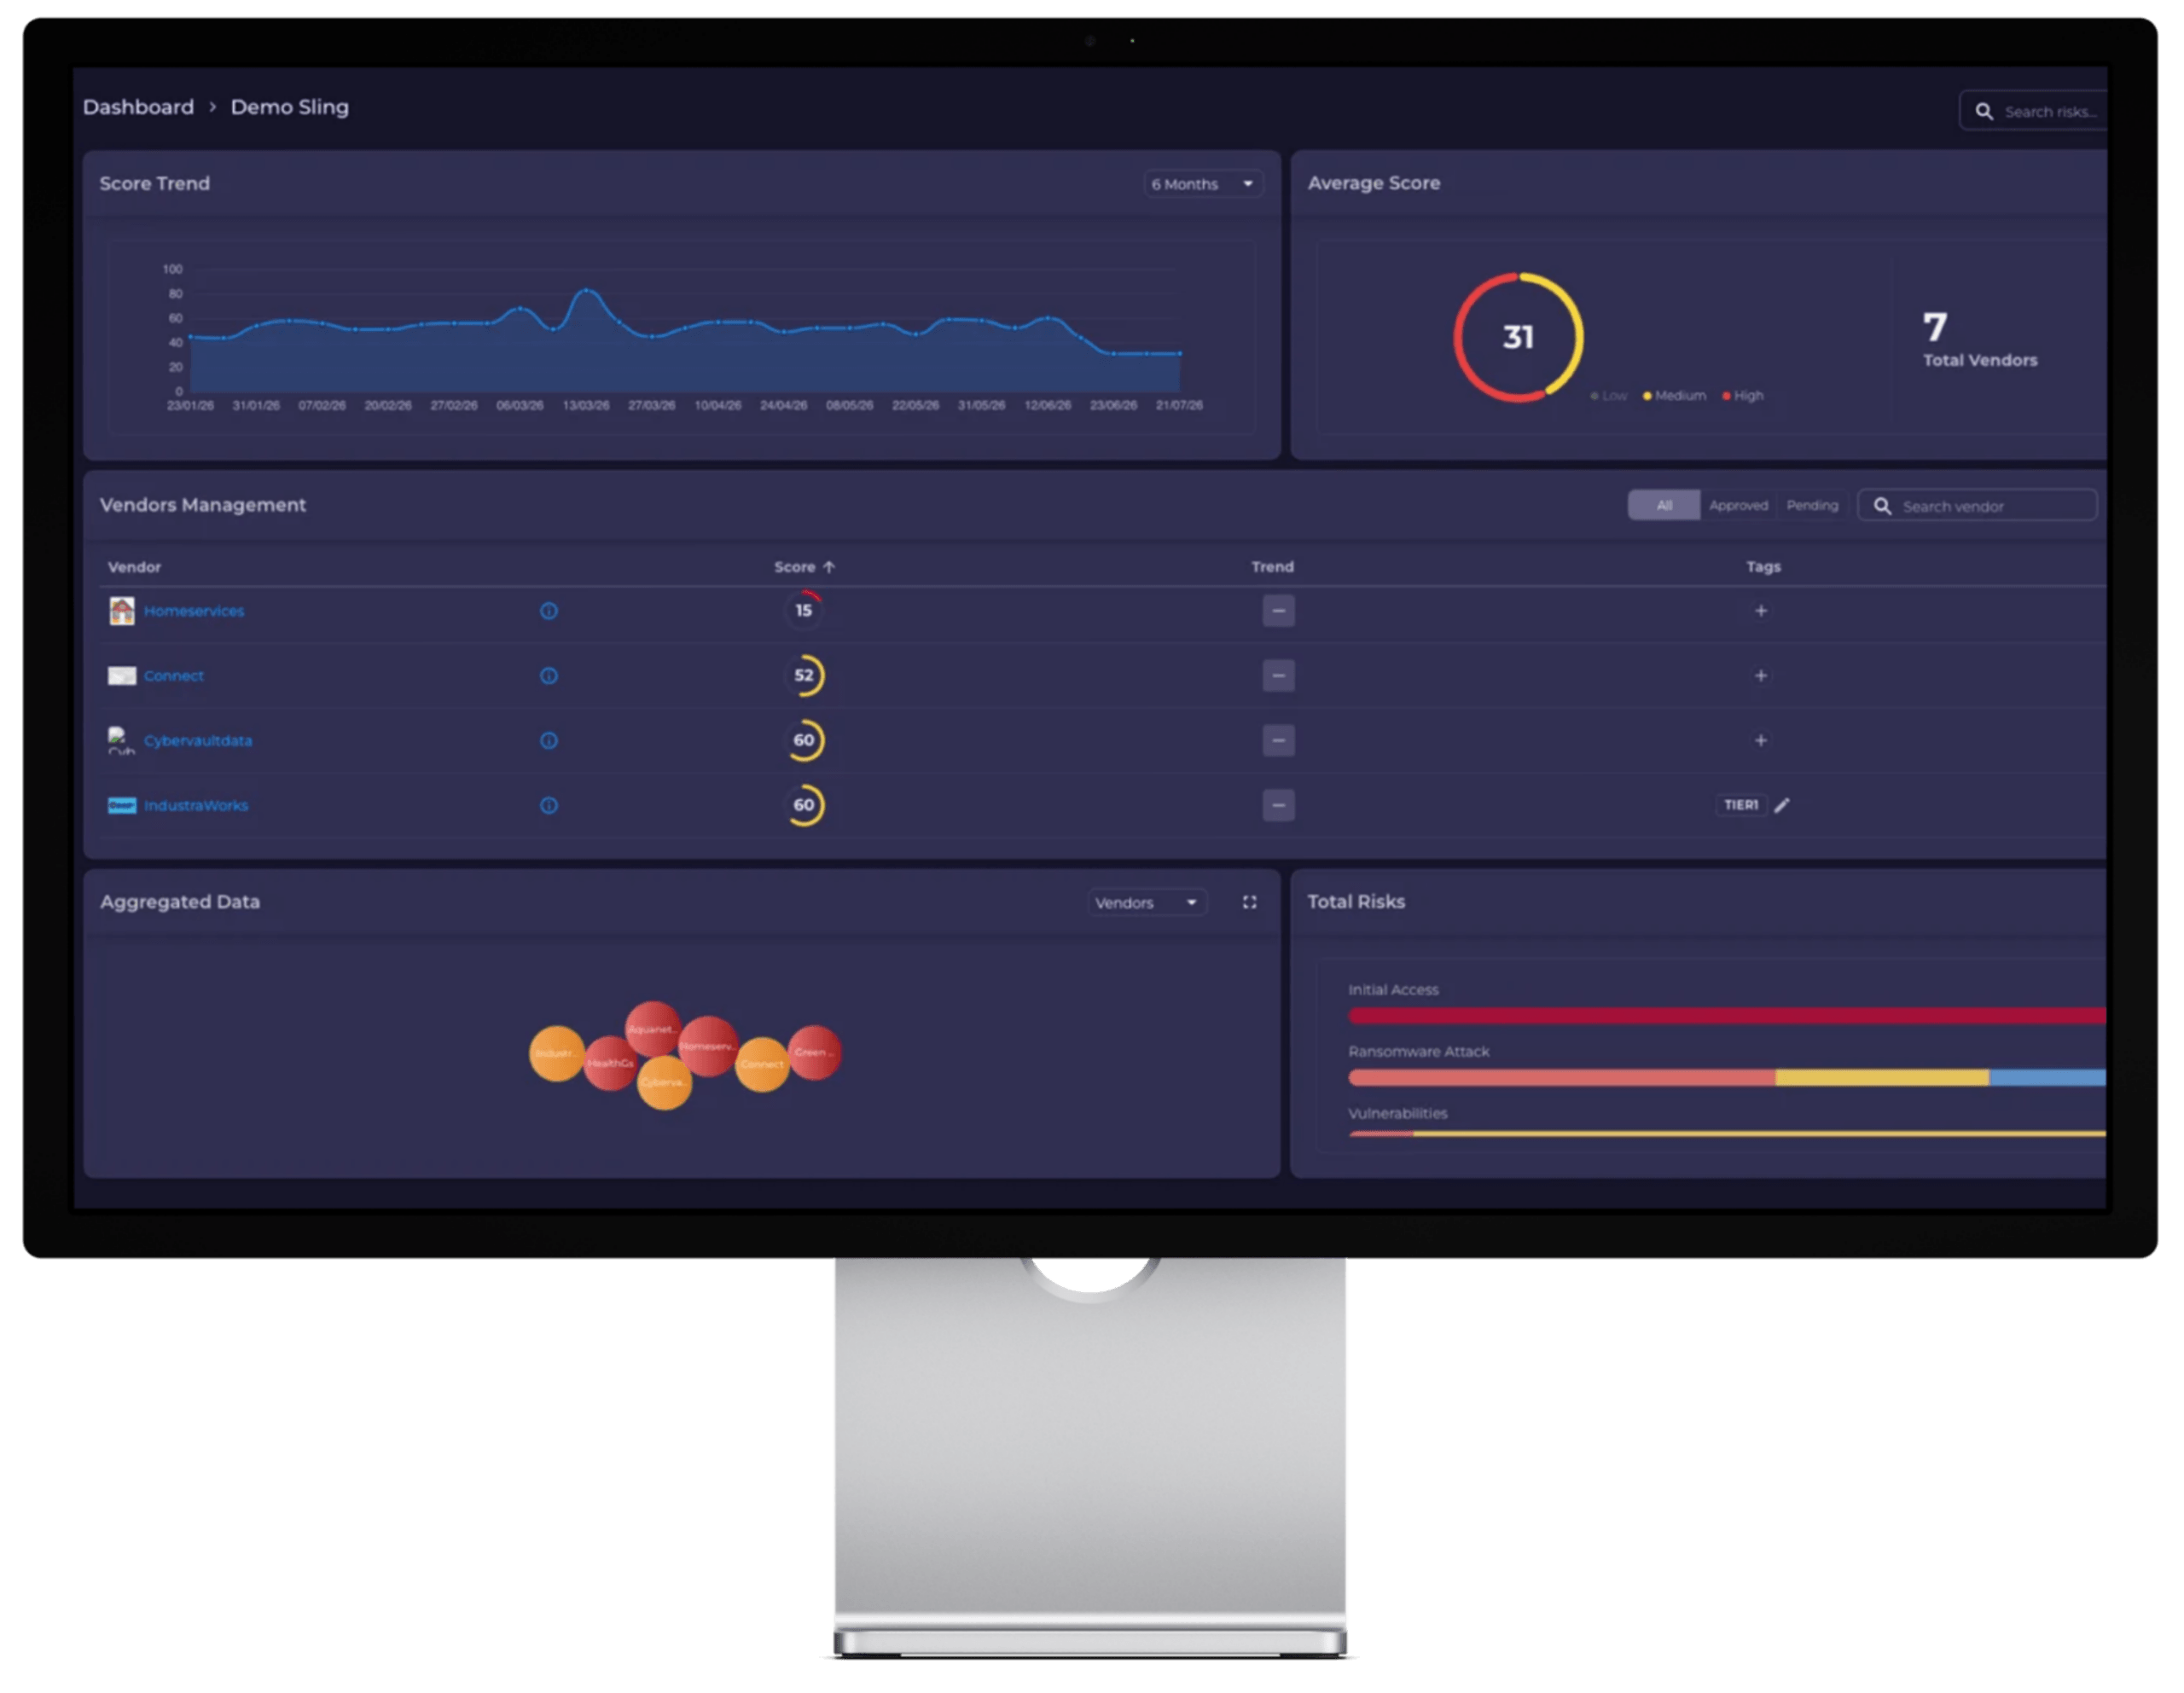This screenshot has width=2184, height=1693.
Task: Filter vendors by Pending
Action: pyautogui.click(x=1812, y=505)
